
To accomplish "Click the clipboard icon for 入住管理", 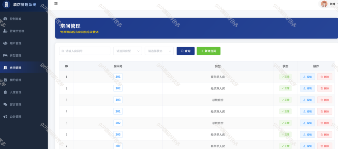I will click(5, 92).
